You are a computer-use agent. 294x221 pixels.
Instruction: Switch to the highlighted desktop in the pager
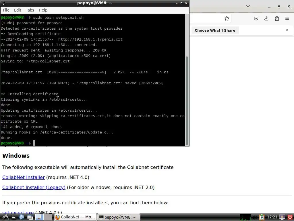(x=39, y=217)
